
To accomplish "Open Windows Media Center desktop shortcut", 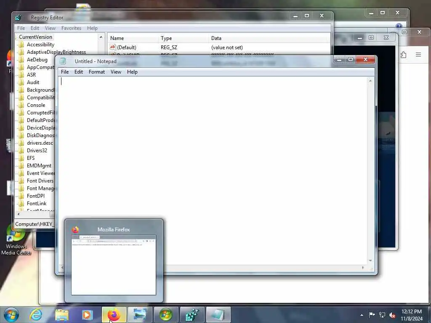I will click(x=16, y=240).
